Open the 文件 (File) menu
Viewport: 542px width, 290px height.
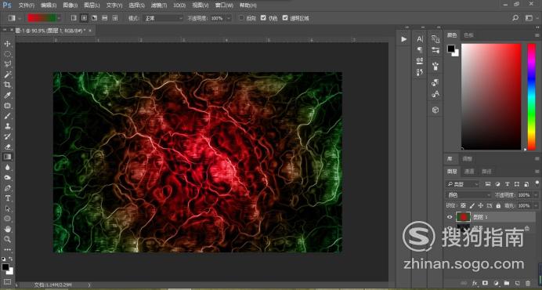(27, 5)
